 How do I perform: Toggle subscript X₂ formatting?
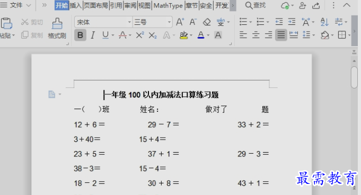[153, 35]
